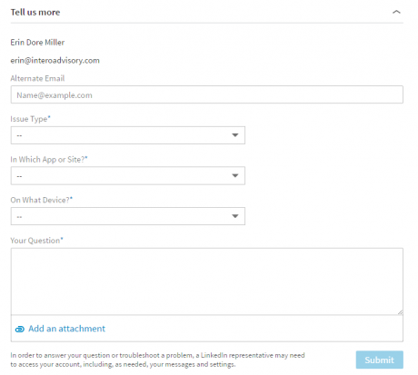Open the Add an attachment link
The image size is (418, 375).
[x=66, y=329]
